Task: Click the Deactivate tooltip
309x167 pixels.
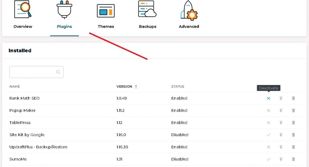Action: [x=268, y=88]
